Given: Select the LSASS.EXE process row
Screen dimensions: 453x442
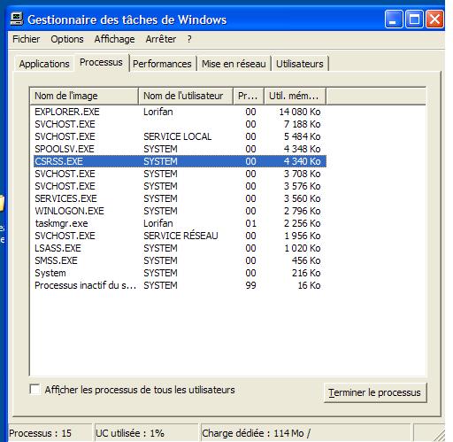Looking at the screenshot, I should coord(180,248).
